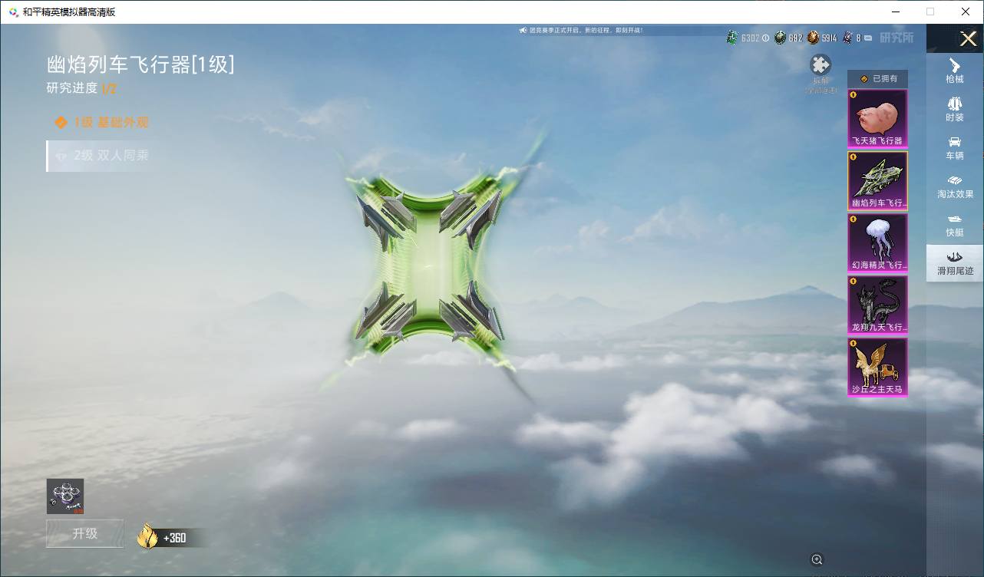The height and width of the screenshot is (577, 984).
Task: Click the info icon beside 6302
Action: coord(765,38)
